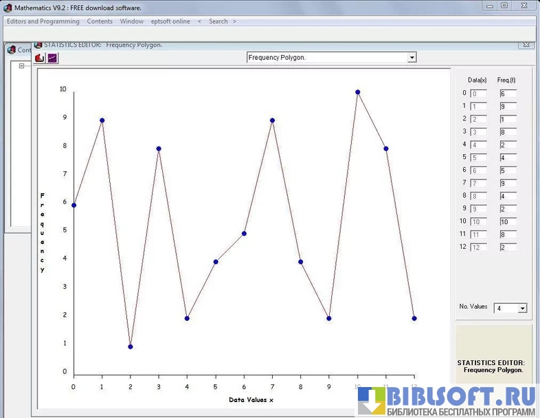Screen dimensions: 540x418
Task: Open the Window menu
Action: click(x=132, y=21)
